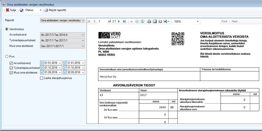Click the export save icon
Image resolution: width=262 pixels, height=131 pixels.
tap(165, 22)
